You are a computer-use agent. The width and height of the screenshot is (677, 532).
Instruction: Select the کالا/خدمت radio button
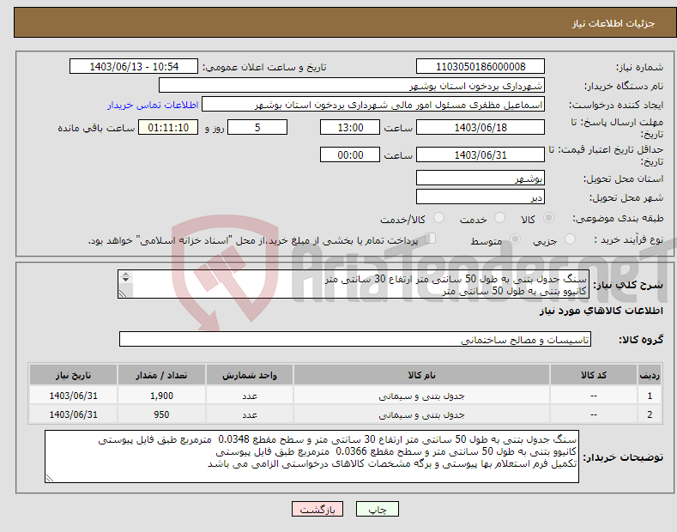coord(438,218)
